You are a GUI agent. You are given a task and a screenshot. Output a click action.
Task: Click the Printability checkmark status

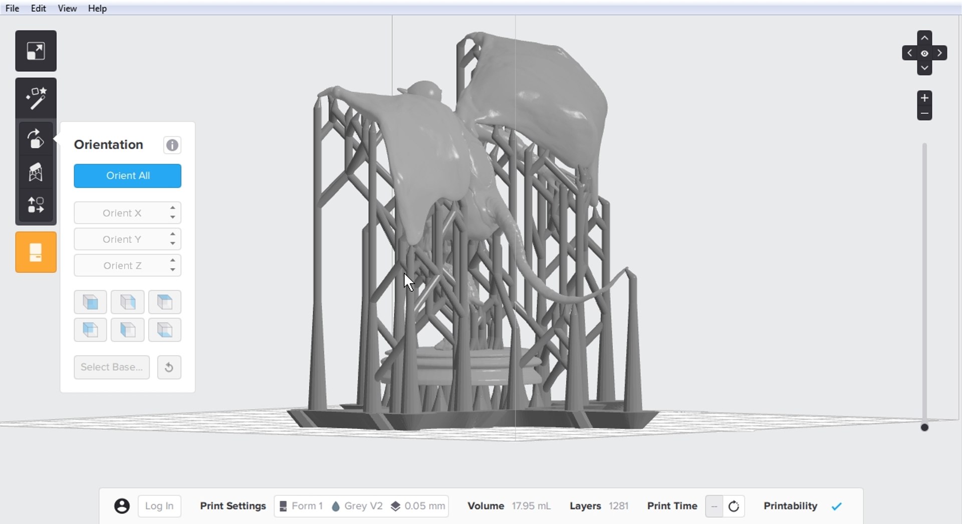point(836,506)
